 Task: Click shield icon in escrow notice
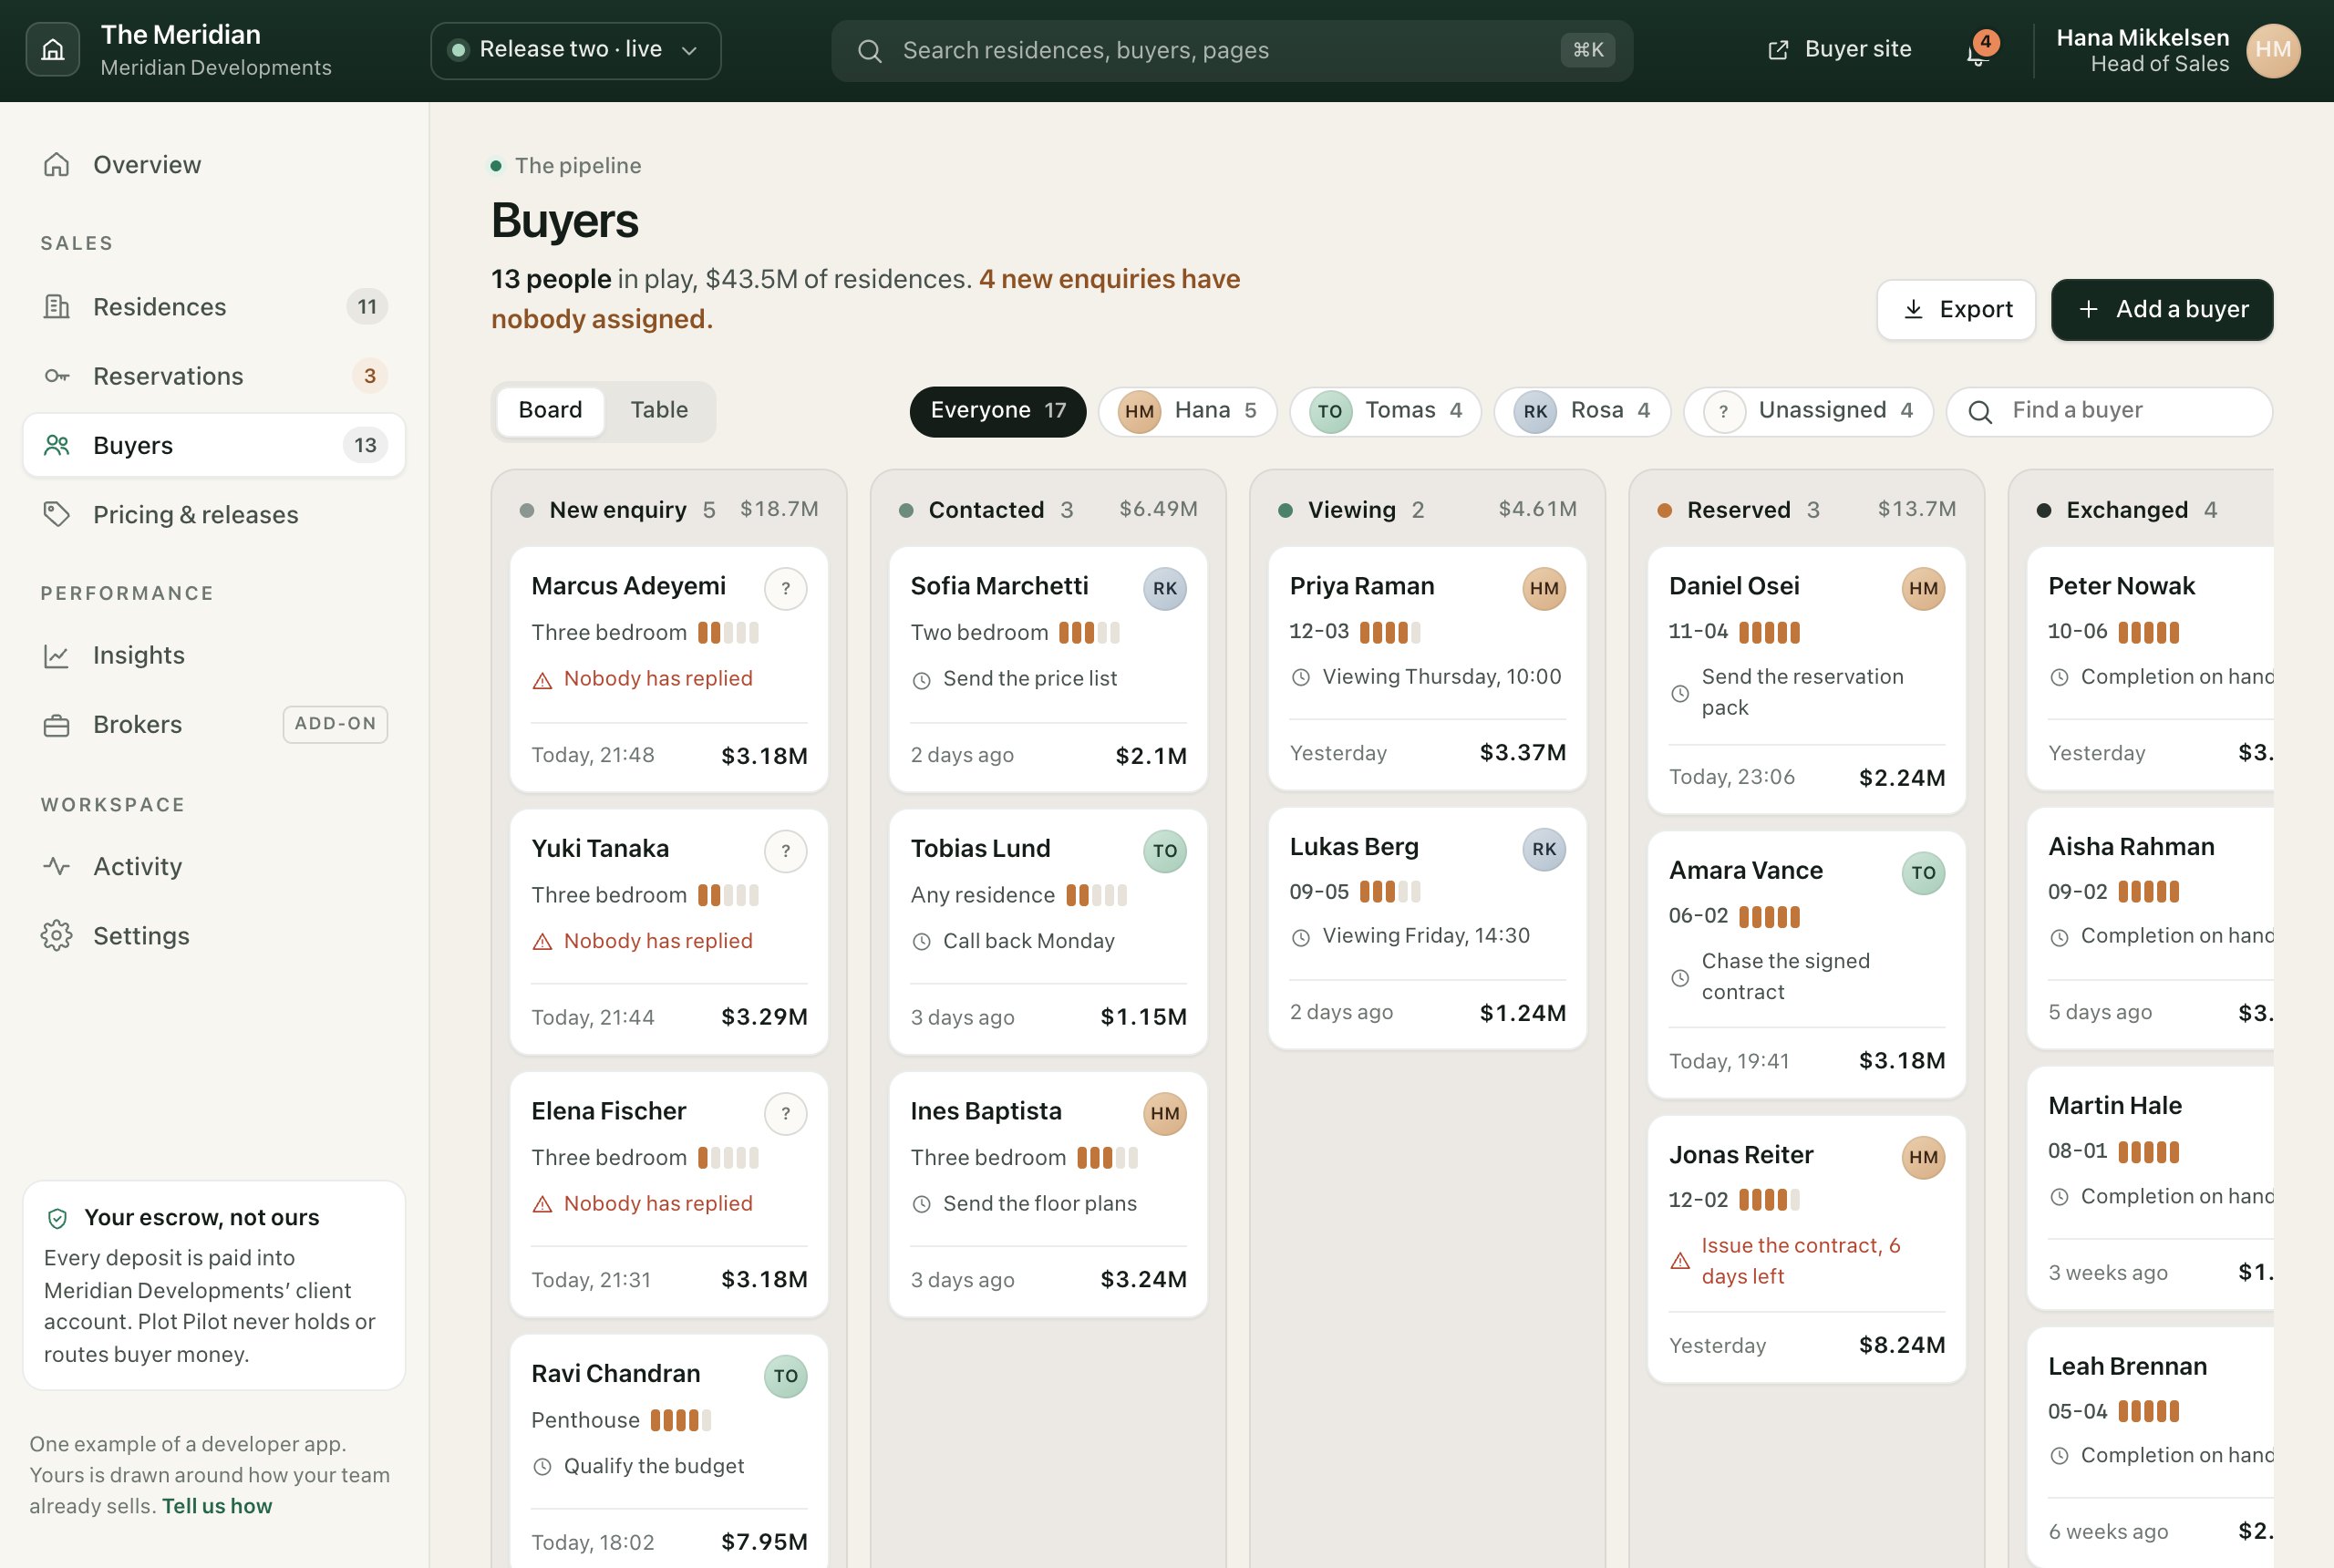coord(57,1217)
